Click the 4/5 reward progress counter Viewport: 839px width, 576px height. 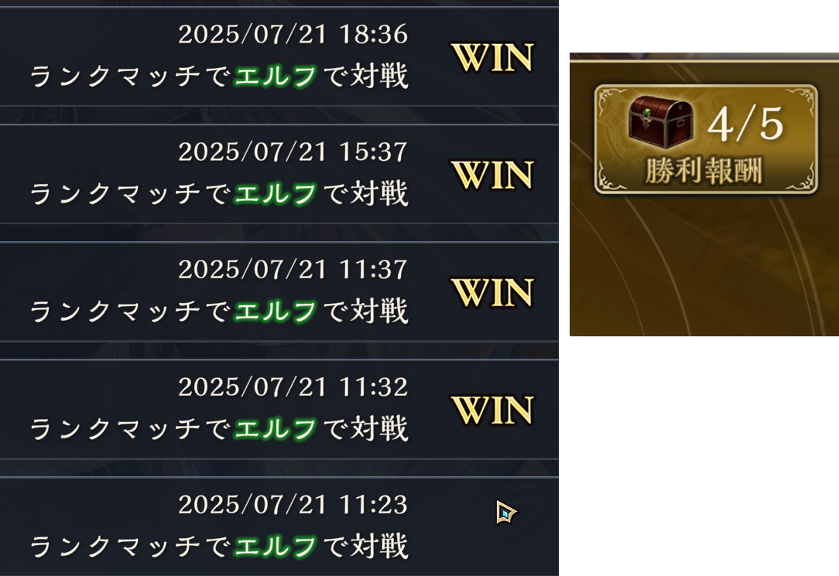[x=745, y=124]
